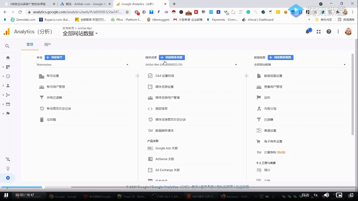The width and height of the screenshot is (358, 201).
Task: Switch to the 用户 tab
Action: coord(47,44)
